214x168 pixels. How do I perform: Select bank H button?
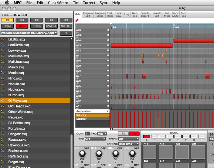tap(202, 136)
